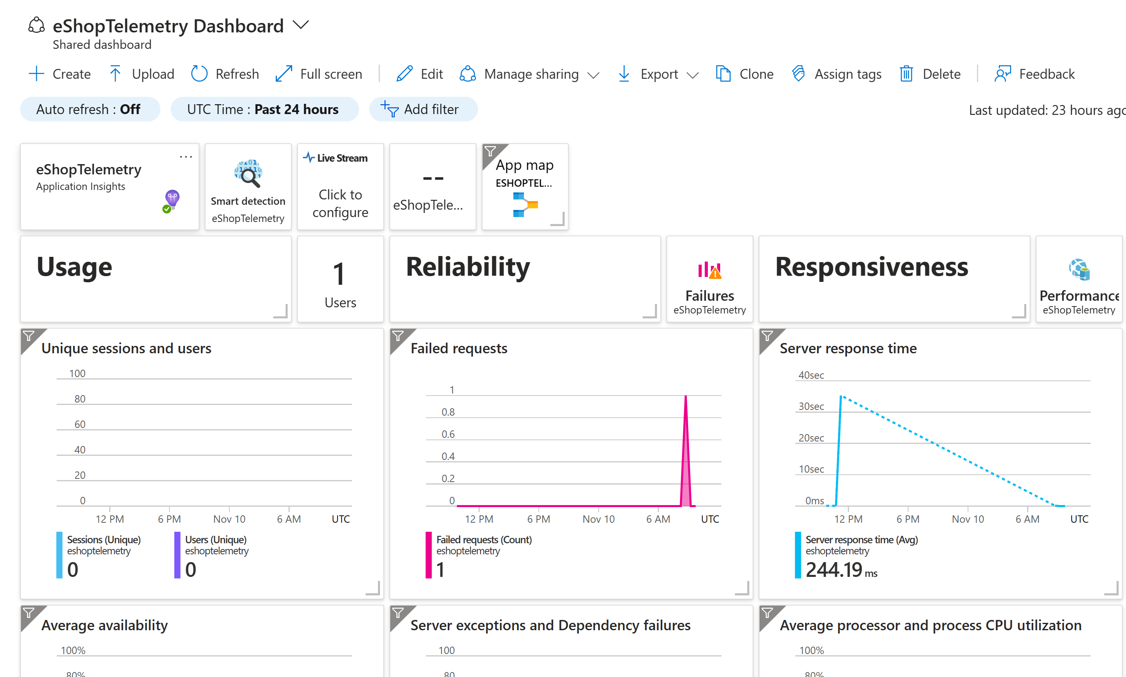Screen dimensions: 1126x677
Task: Open the Clone dashboard icon
Action: 723,74
